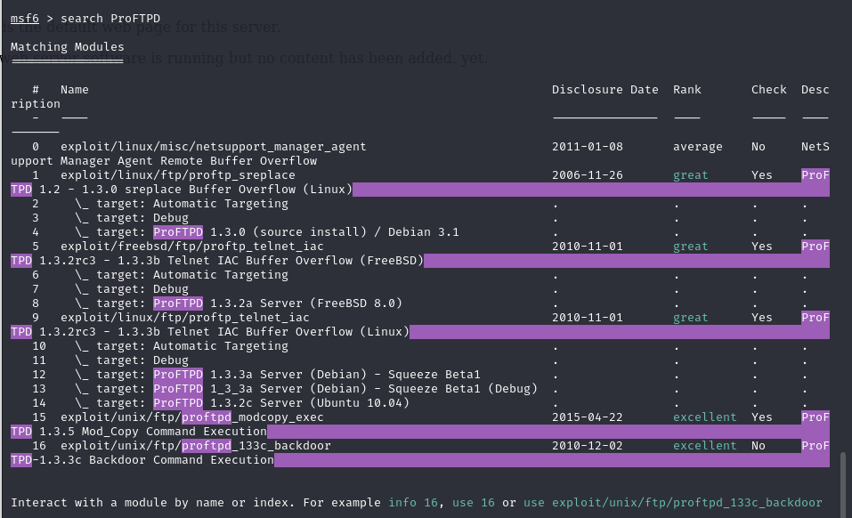Click the 2015-04-22 disclosure date
This screenshot has height=518, width=852.
[x=587, y=417]
